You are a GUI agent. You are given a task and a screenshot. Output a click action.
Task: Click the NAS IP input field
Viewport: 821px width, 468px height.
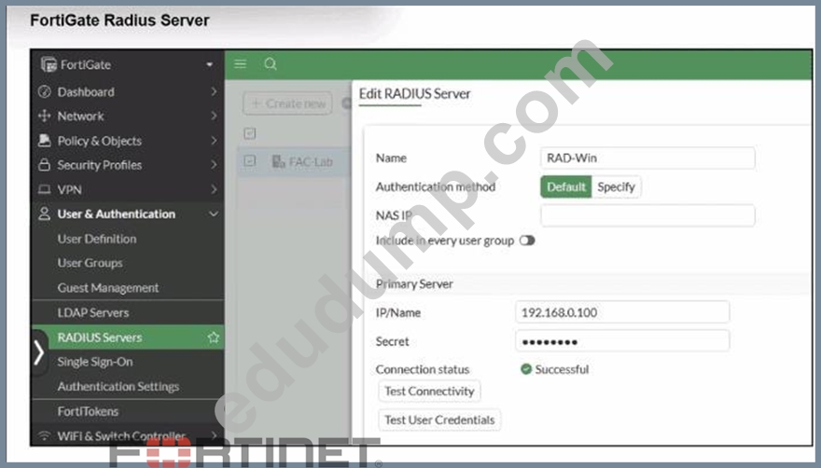click(x=647, y=215)
